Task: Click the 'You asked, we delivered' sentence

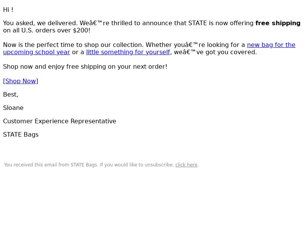Action: coord(40,23)
